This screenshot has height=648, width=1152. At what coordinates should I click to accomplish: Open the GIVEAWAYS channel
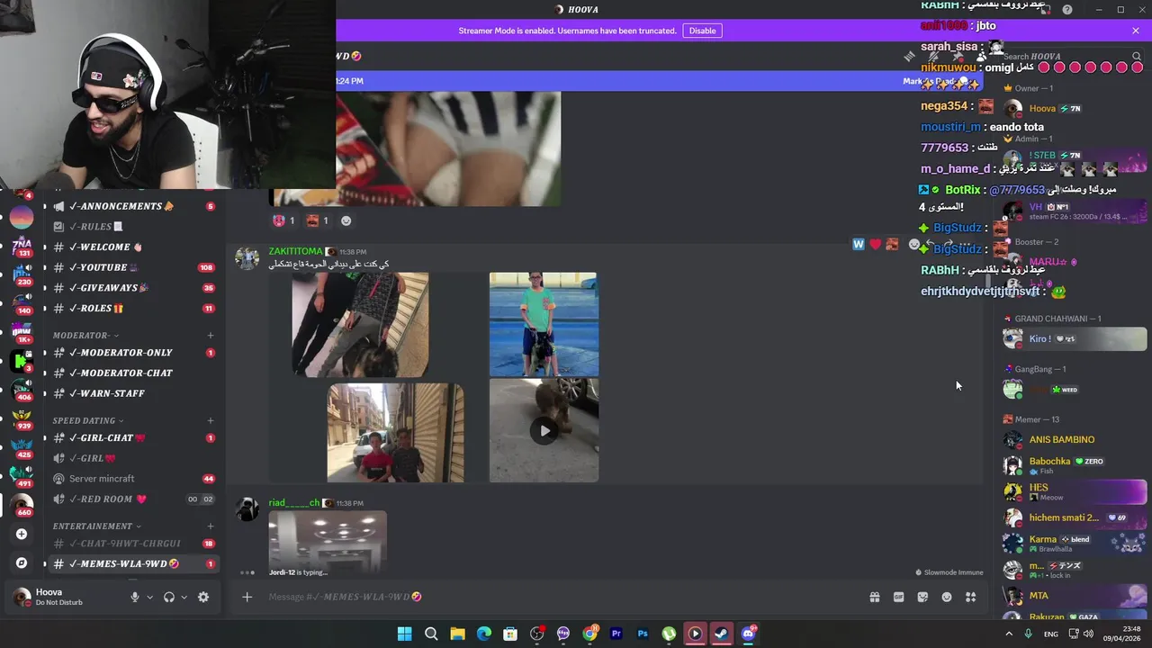[132, 288]
